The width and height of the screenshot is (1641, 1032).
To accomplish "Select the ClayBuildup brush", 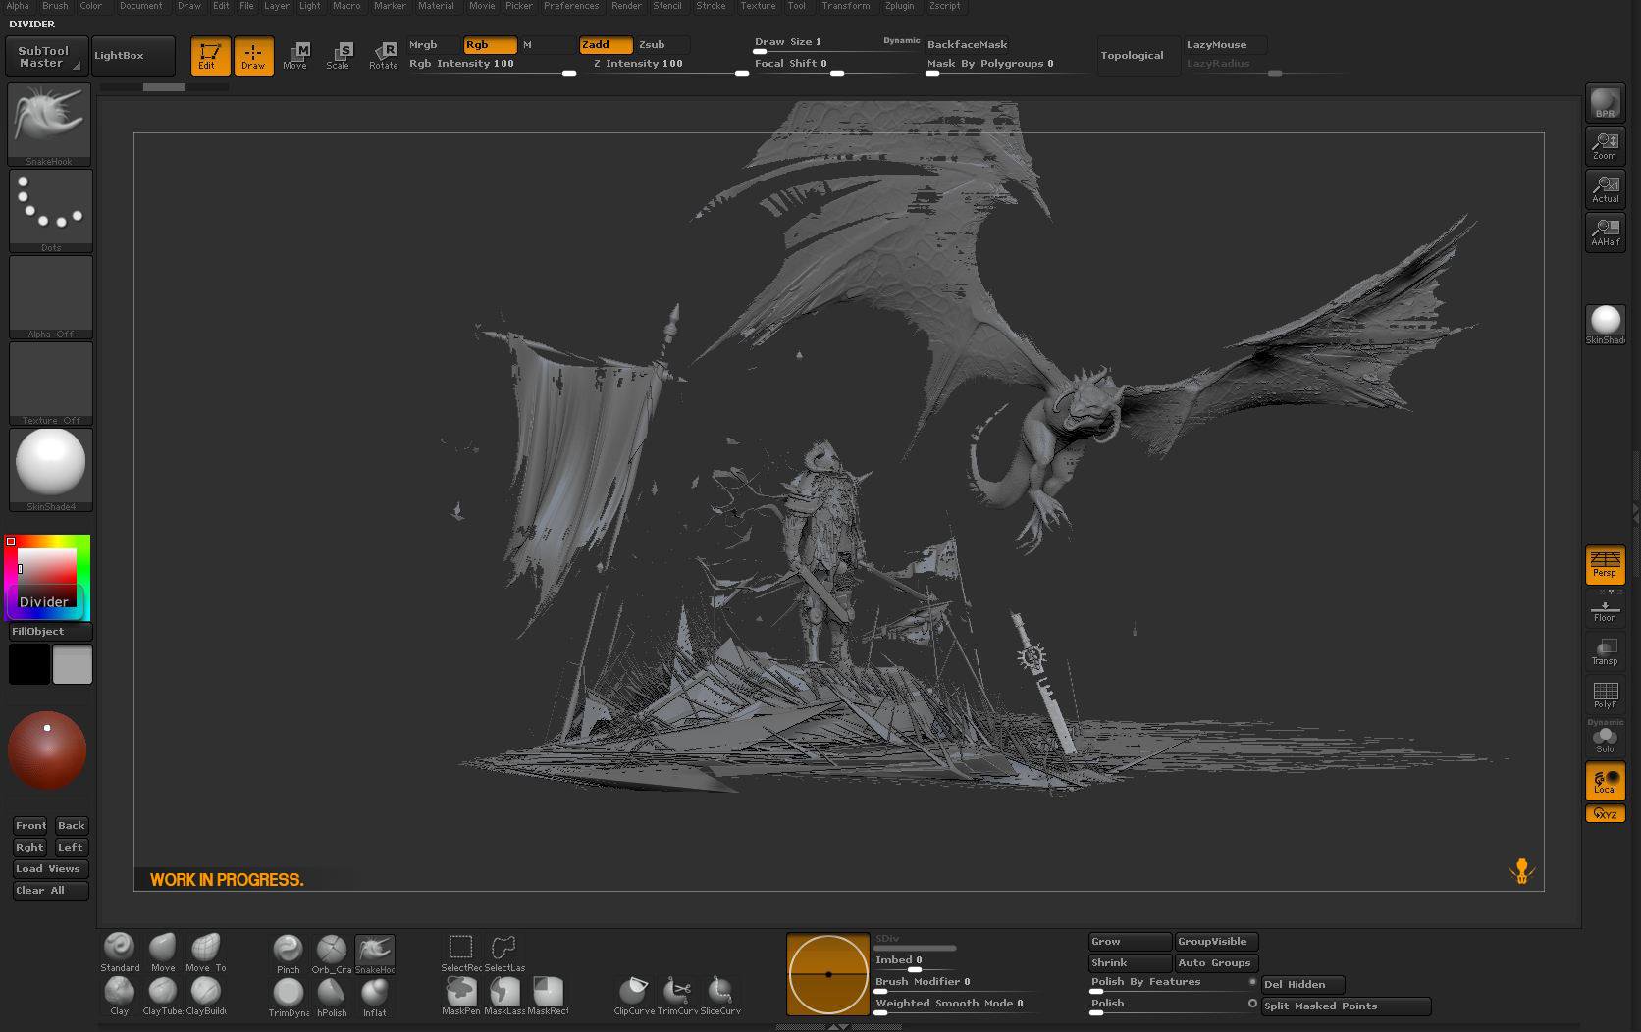I will click(x=206, y=996).
